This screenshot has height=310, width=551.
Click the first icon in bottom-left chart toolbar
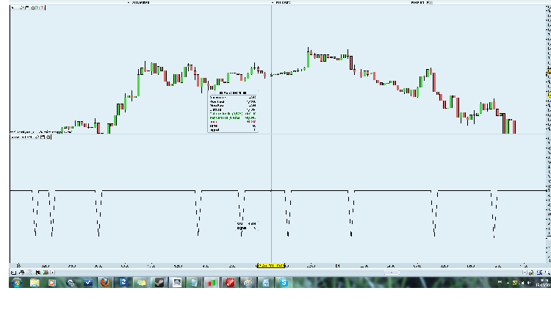(x=13, y=272)
